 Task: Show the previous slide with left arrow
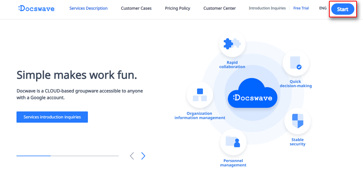coord(132,156)
